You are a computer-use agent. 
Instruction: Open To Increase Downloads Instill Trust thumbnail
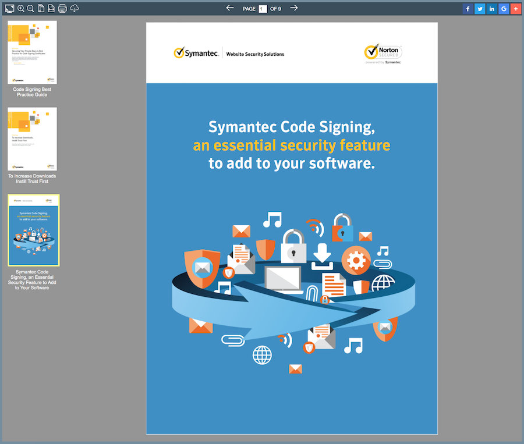click(32, 139)
